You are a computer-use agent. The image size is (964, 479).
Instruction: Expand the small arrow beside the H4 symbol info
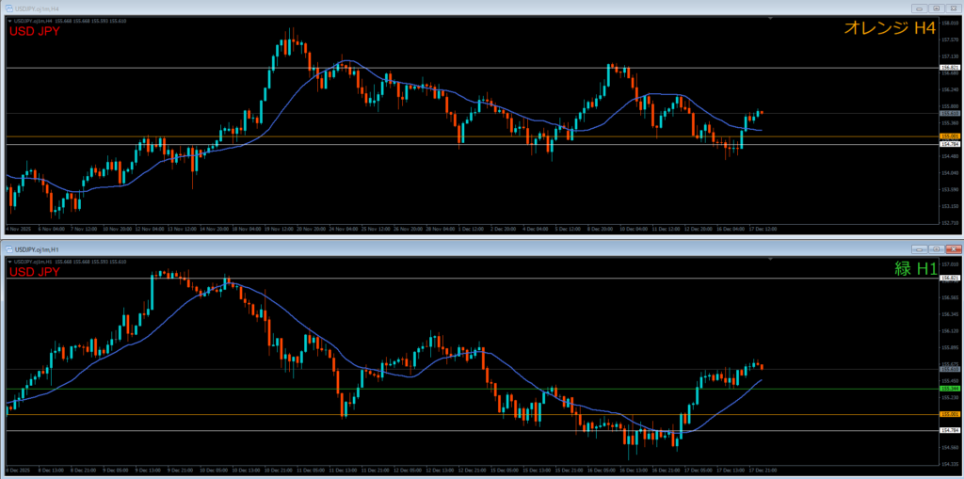pyautogui.click(x=10, y=21)
